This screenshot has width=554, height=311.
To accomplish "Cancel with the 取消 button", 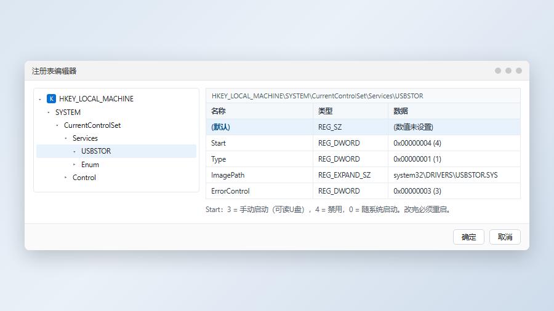I will point(505,237).
